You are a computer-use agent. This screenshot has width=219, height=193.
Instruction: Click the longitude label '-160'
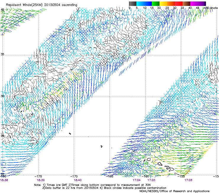pyautogui.click(x=145, y=176)
